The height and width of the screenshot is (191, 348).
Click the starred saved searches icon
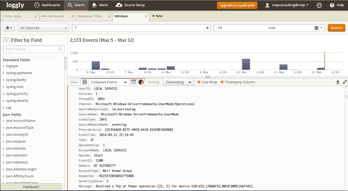pos(9,28)
